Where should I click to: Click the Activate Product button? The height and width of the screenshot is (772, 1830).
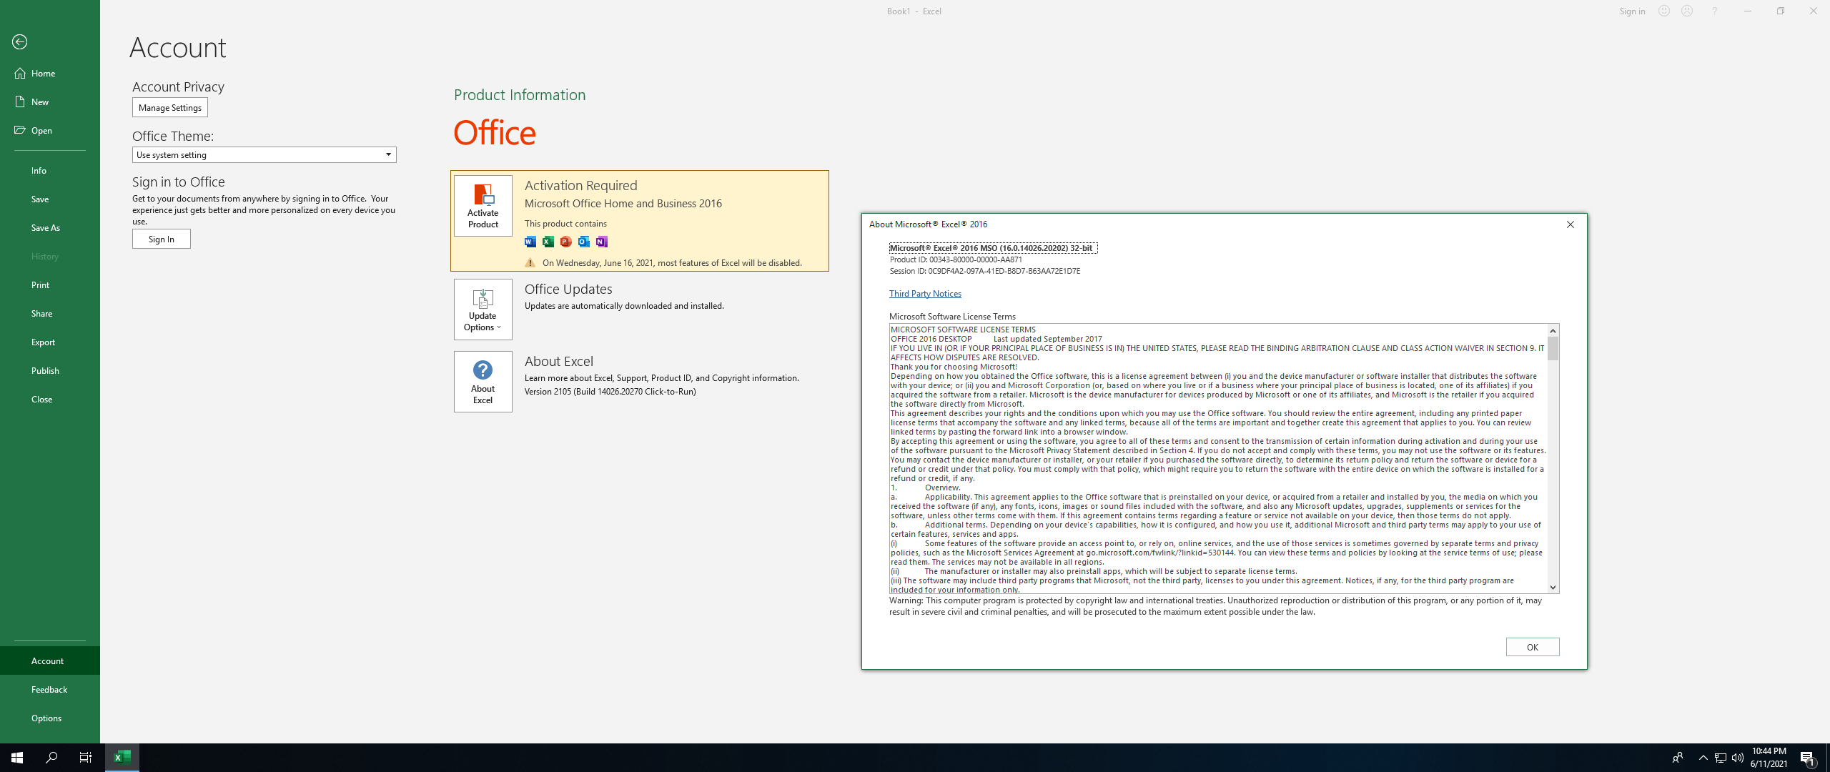point(483,206)
